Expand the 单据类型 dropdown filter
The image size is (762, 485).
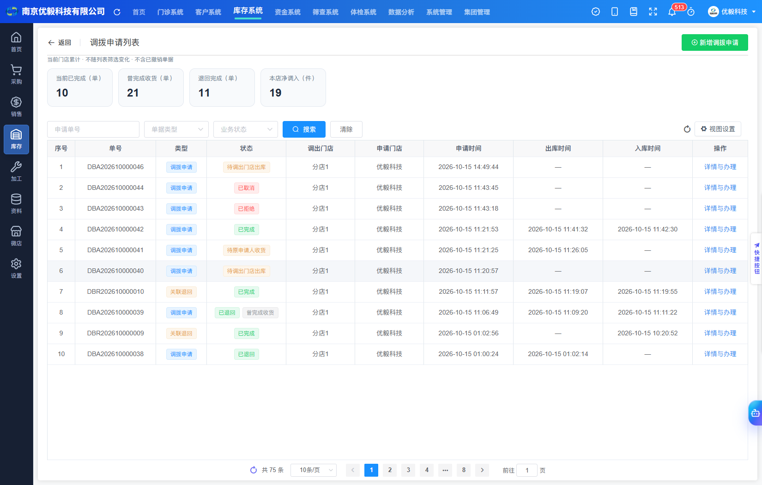(x=176, y=129)
